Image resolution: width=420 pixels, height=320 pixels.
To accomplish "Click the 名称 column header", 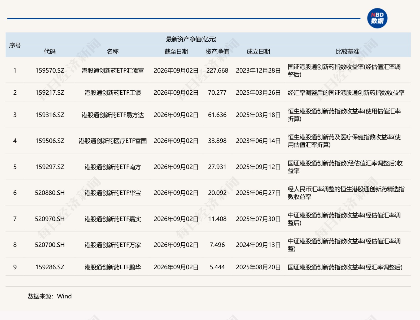I will click(113, 51).
